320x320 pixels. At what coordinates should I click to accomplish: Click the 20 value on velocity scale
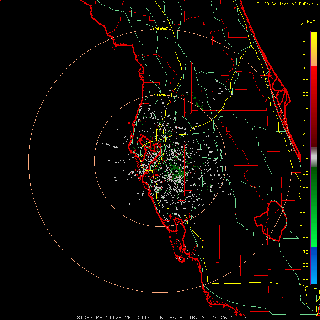(305, 134)
